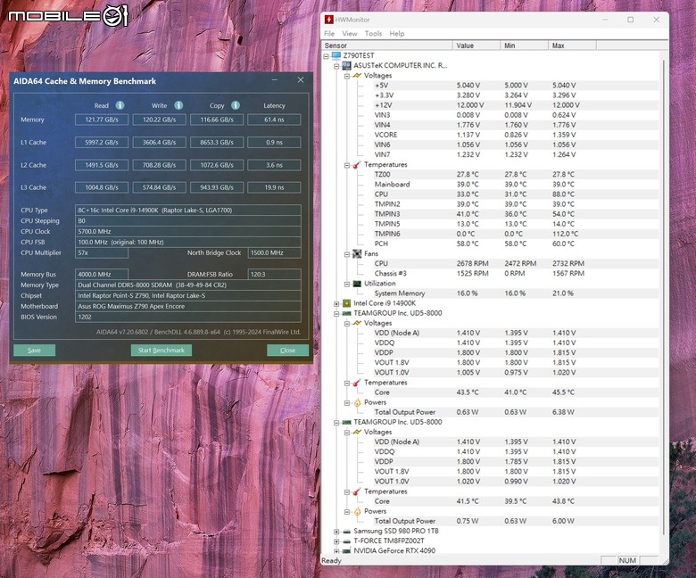The image size is (696, 578).
Task: Click Memory Read 121.77 GB/s field
Action: (102, 120)
